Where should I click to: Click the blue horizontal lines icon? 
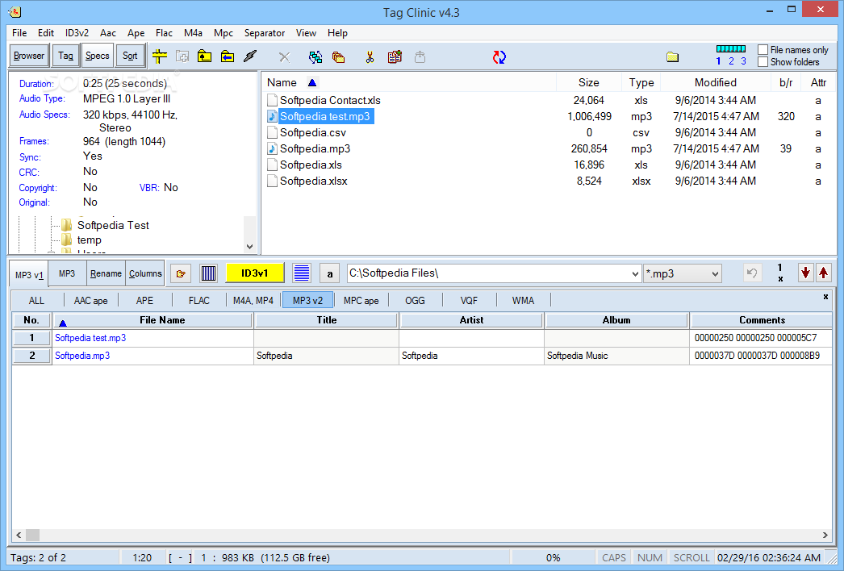302,273
